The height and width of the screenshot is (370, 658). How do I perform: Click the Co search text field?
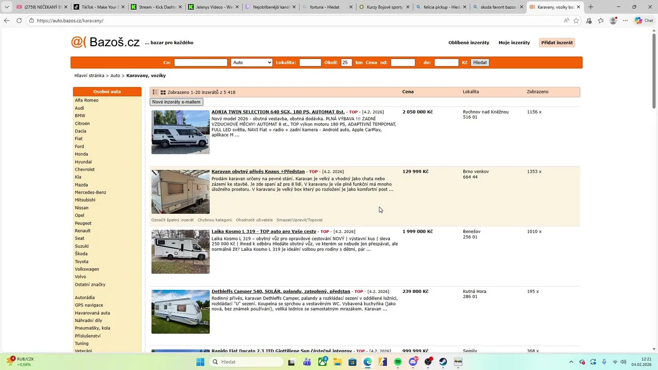tap(200, 62)
